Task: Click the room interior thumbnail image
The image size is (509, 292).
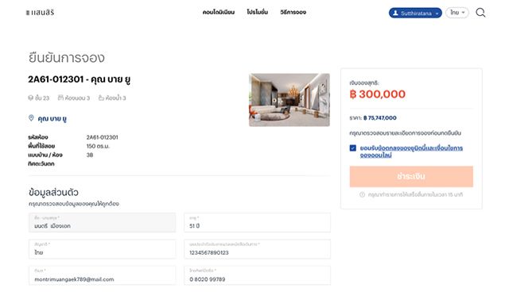Action: [x=289, y=100]
